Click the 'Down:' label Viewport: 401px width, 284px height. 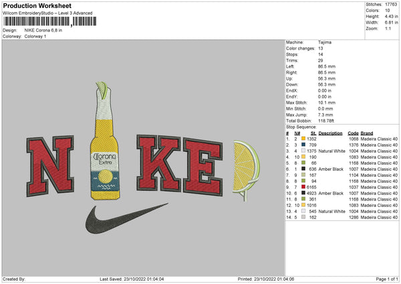pyautogui.click(x=292, y=84)
